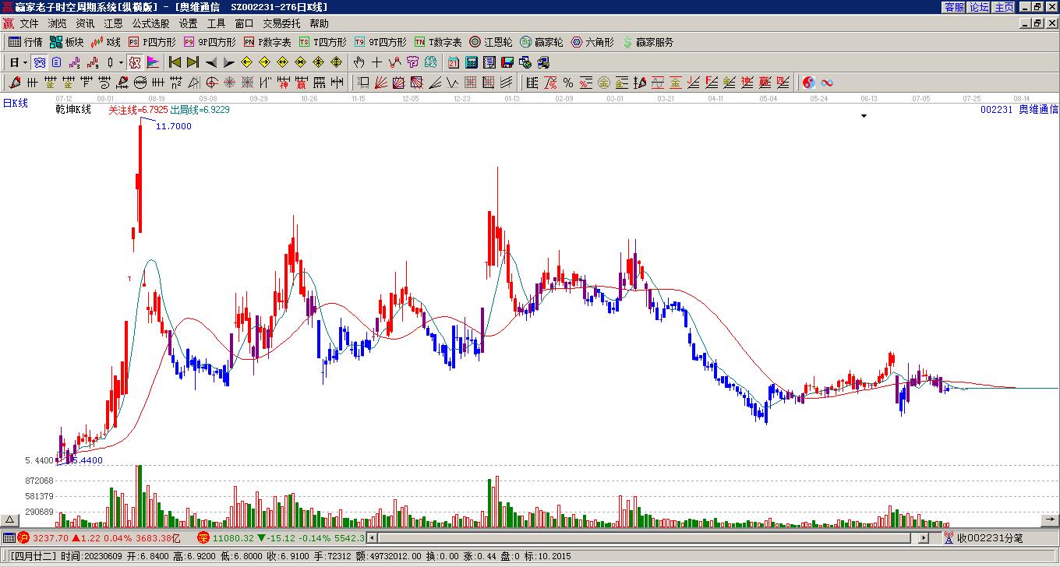Open the candlestick style dropdown arrow
Screen dimensions: 1060x567
[121, 62]
